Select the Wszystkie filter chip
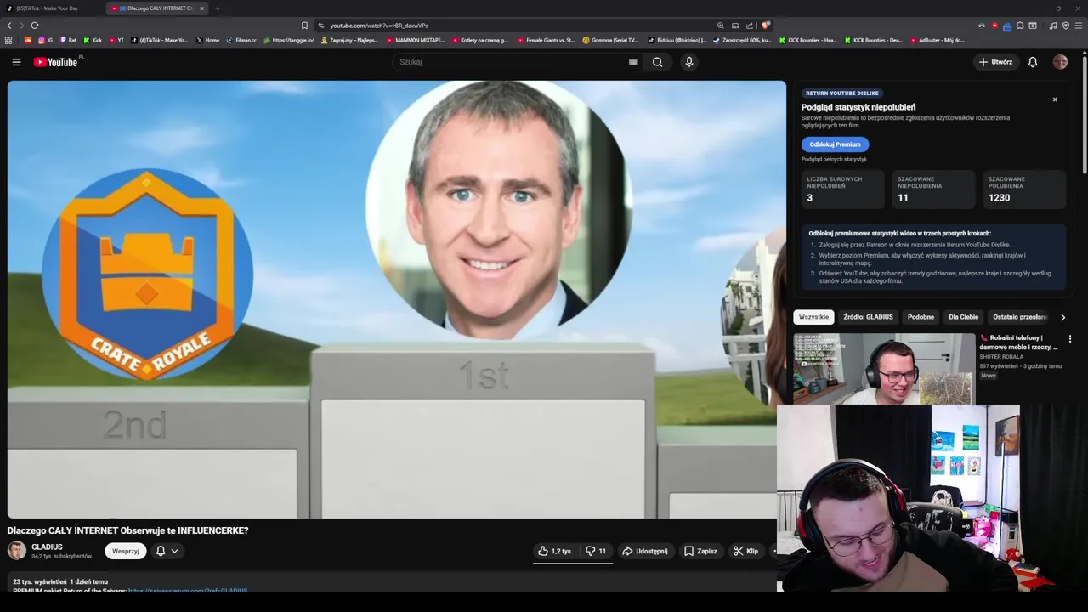1088x612 pixels. 813,317
